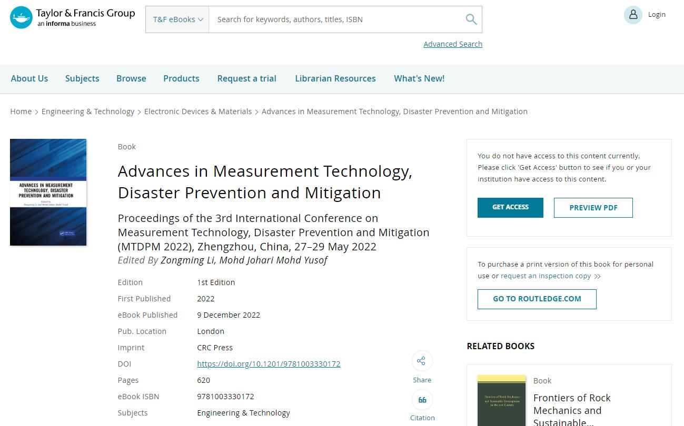Click the RELATED BOOKS heading
This screenshot has width=684, height=426.
tap(501, 346)
